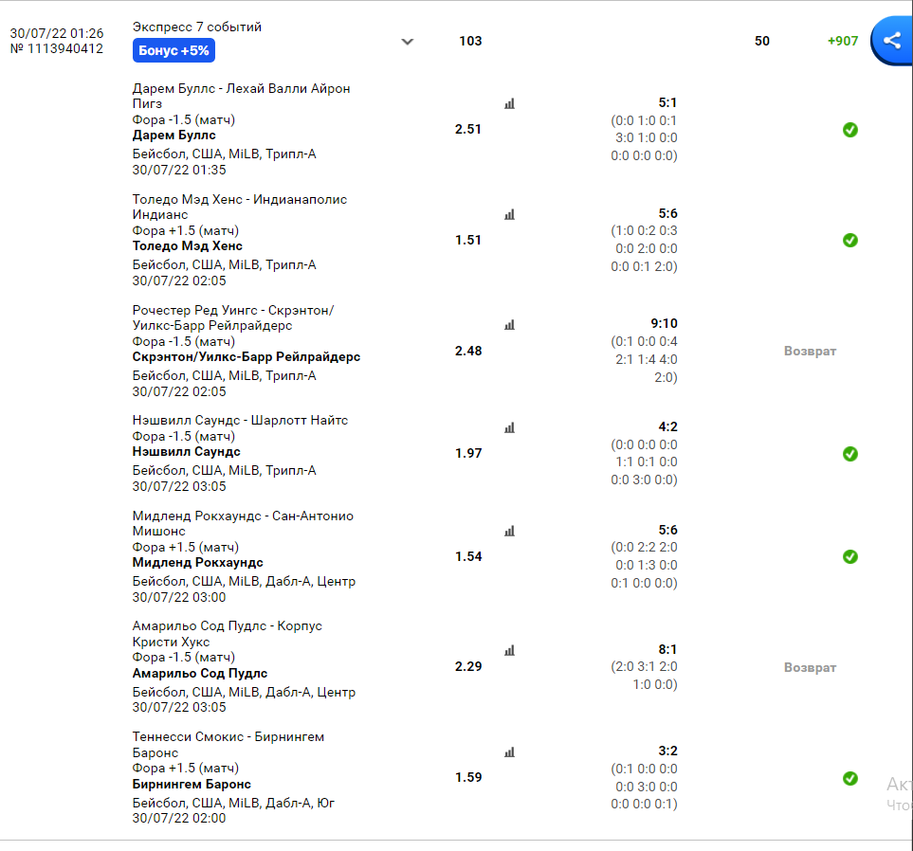The width and height of the screenshot is (913, 851).
Task: Open statistics icon for Толедо Мэд Хенс match
Action: point(509,215)
